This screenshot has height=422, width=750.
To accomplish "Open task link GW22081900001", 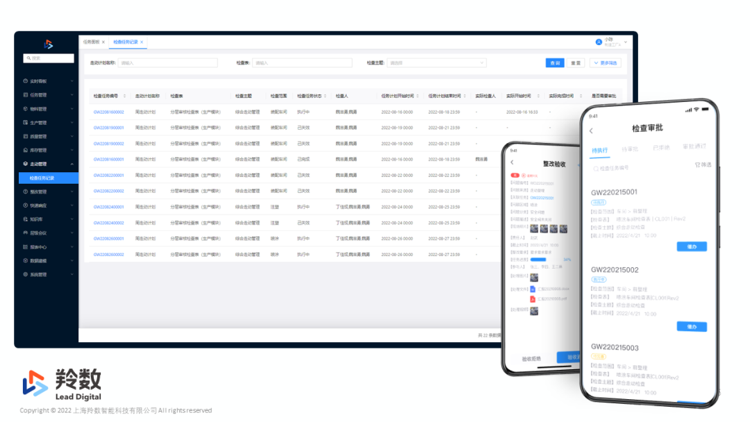I will (x=108, y=128).
